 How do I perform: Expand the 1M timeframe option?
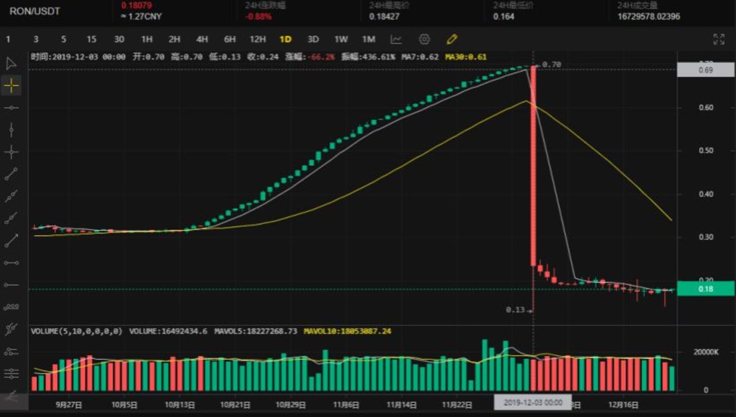point(370,39)
